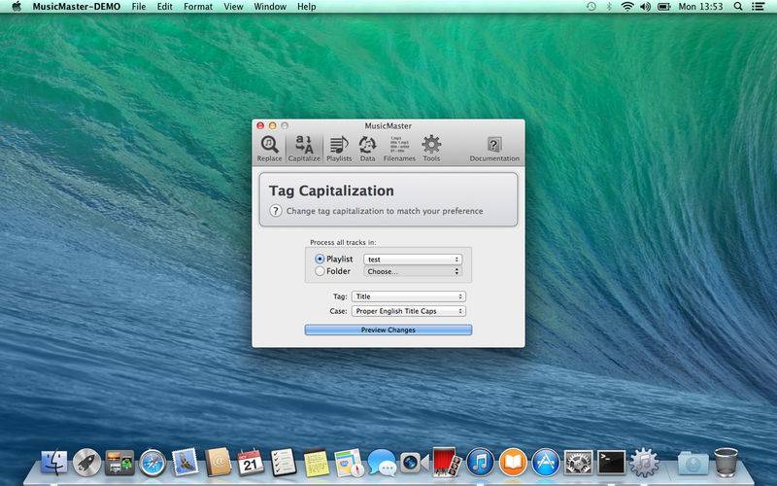Click the volume icon in menu bar

point(645,7)
